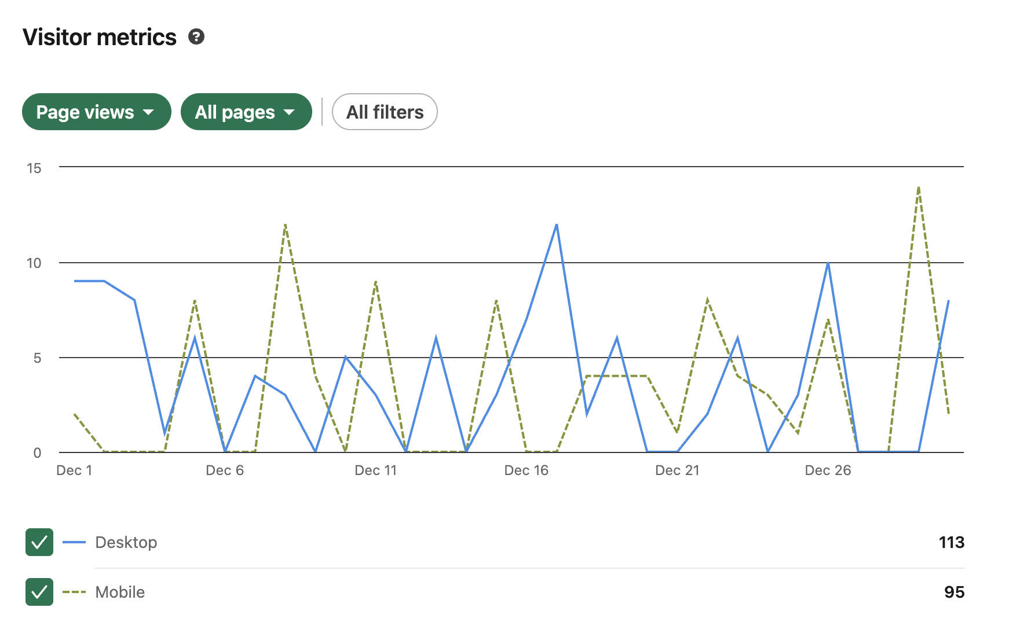Select the Dec 6 axis label
The height and width of the screenshot is (633, 1009).
tap(225, 470)
